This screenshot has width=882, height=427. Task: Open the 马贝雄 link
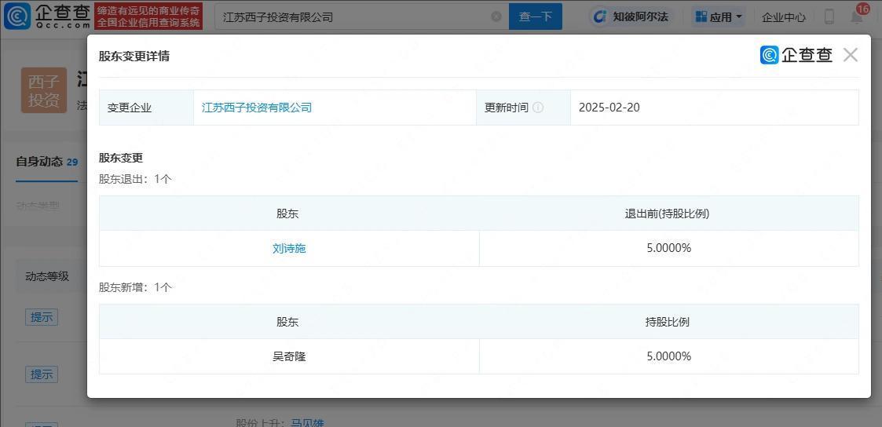[307, 423]
